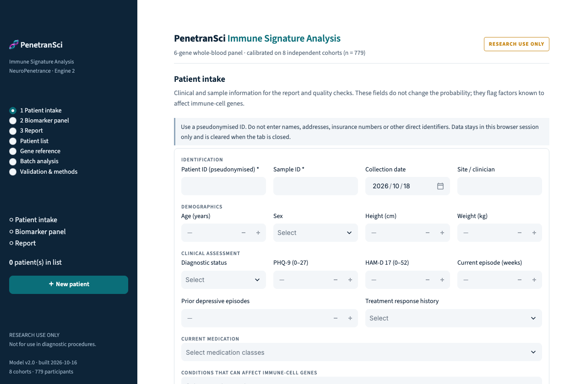The image size is (586, 384).
Task: Decrement Prior depressive episodes count
Action: pyautogui.click(x=336, y=318)
